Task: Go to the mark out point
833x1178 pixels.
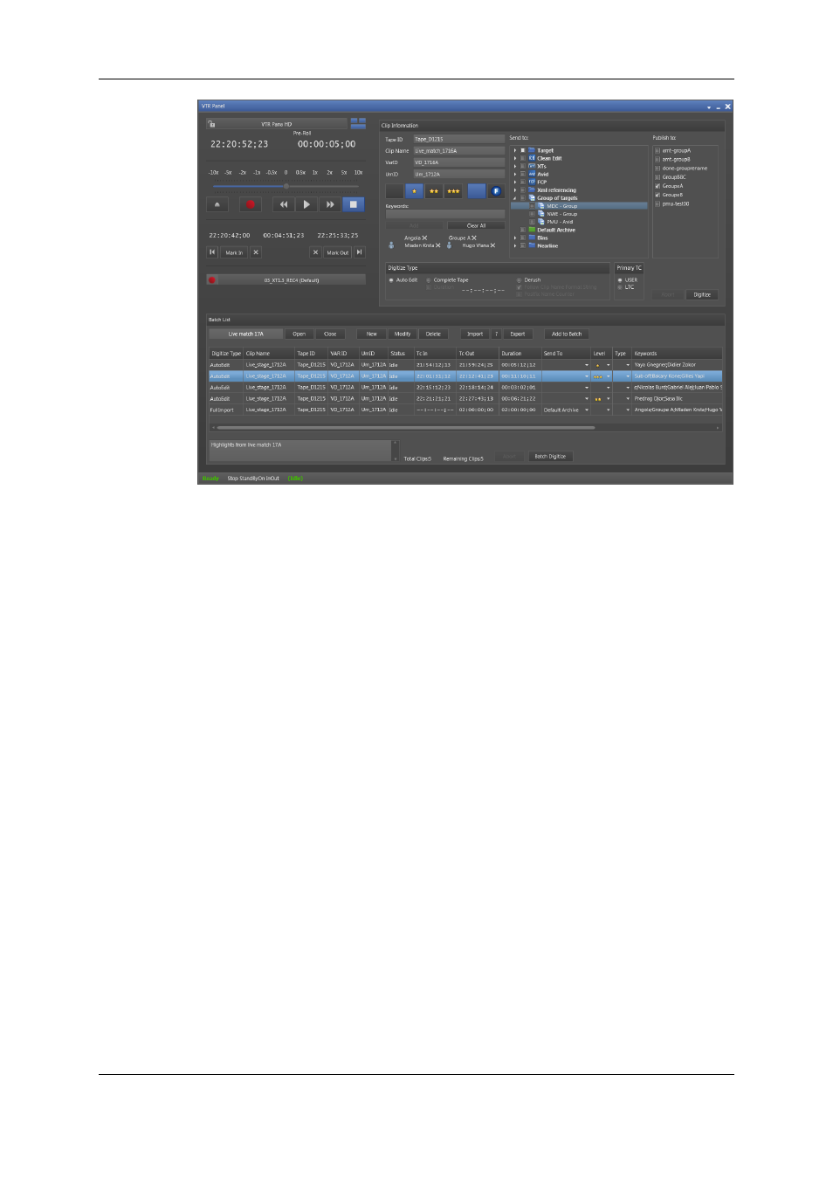Action: click(x=359, y=252)
